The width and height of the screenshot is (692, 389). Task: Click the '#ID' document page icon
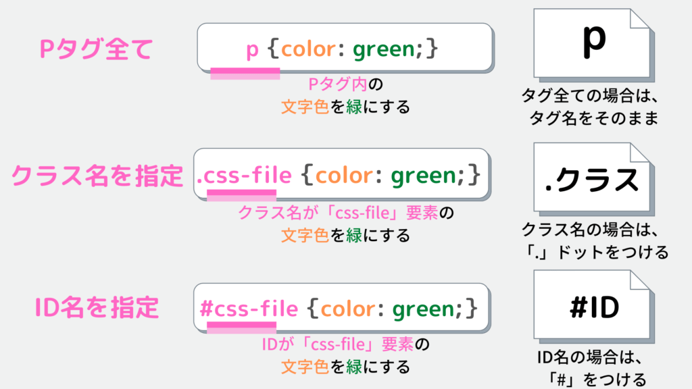click(x=593, y=307)
